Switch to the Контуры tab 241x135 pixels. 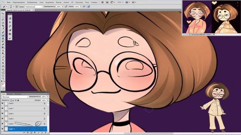point(17,94)
